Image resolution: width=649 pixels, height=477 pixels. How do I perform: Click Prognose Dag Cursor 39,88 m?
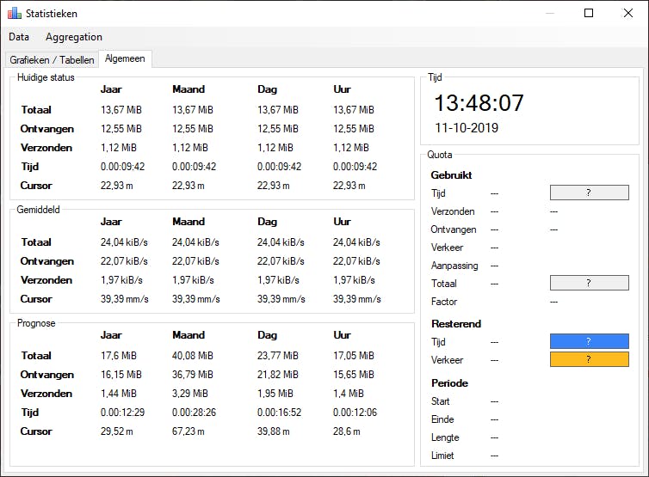tap(274, 431)
